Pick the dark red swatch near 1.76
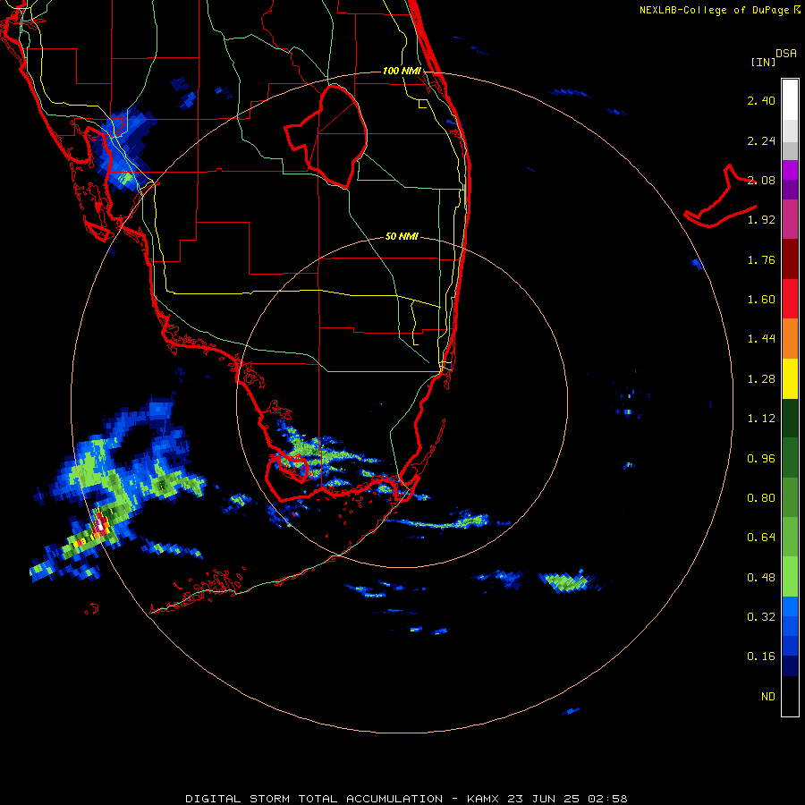This screenshot has height=805, width=805. click(790, 259)
